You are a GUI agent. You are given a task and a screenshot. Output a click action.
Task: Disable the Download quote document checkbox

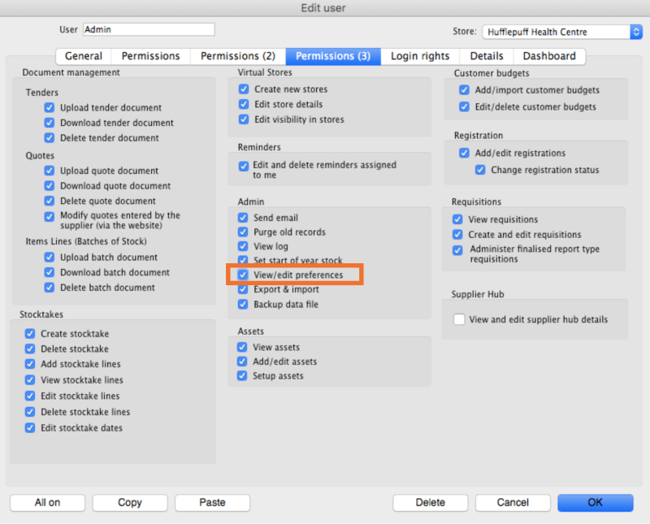tap(49, 185)
